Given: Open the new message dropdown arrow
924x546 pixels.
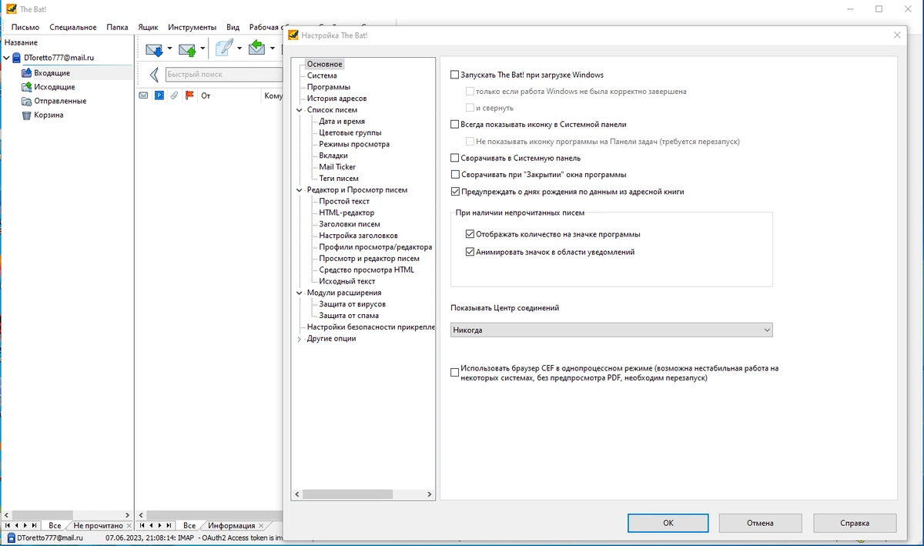Looking at the screenshot, I should [239, 49].
